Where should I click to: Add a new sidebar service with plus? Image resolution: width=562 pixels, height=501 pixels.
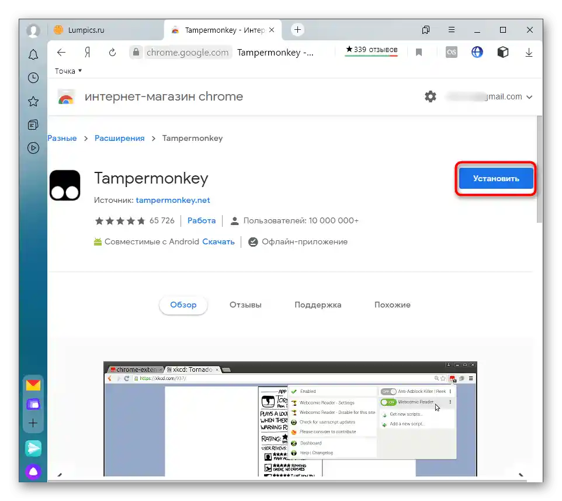click(x=33, y=423)
